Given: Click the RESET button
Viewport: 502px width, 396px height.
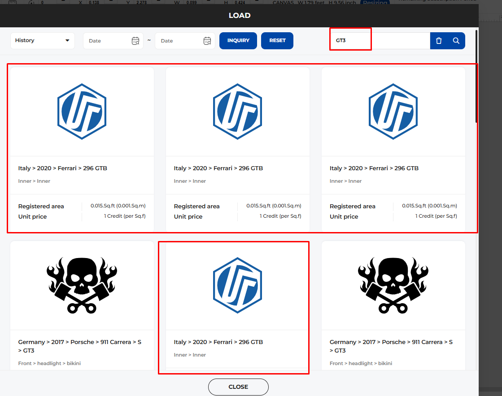Looking at the screenshot, I should point(277,41).
